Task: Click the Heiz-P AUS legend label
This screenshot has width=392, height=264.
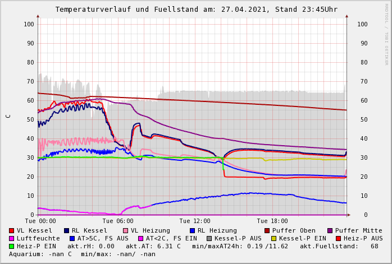Action: coord(363,238)
